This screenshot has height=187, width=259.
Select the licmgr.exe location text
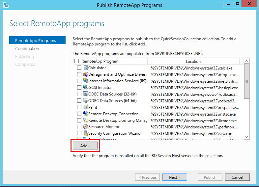click(x=193, y=121)
